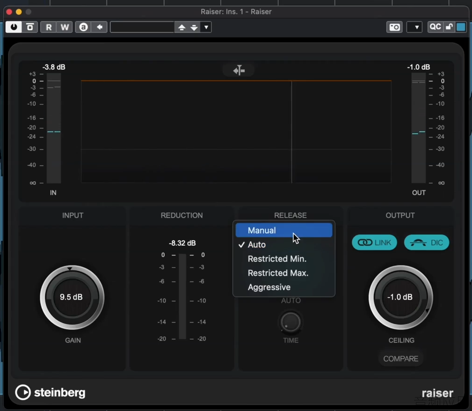Screen dimensions: 472x411
Task: Click the empty preset name field
Action: [142, 27]
